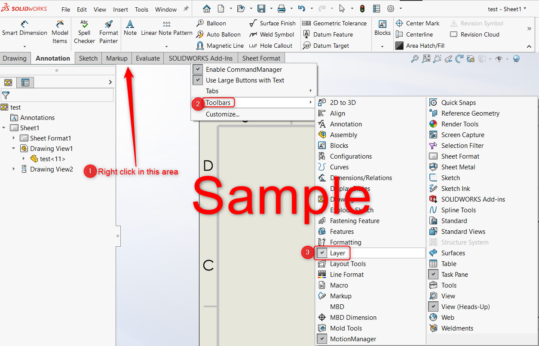Click the Rebuild traffic light icon
This screenshot has height=346, width=539.
tap(362, 9)
